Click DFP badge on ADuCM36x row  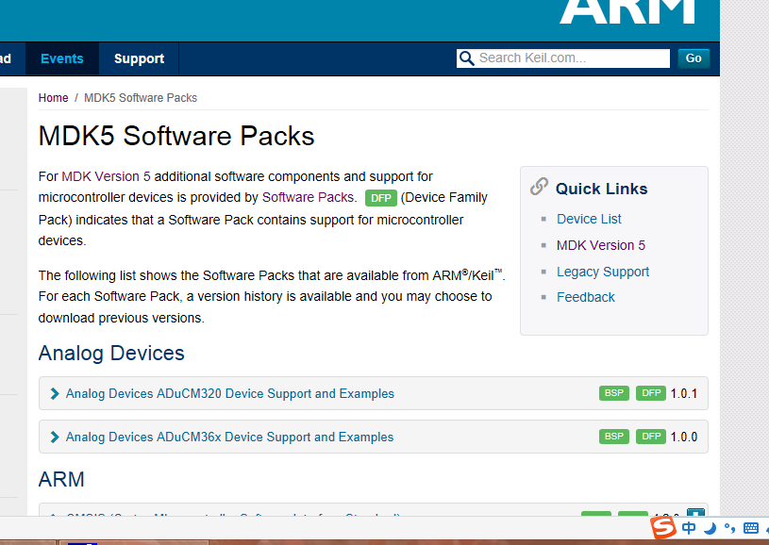coord(651,437)
